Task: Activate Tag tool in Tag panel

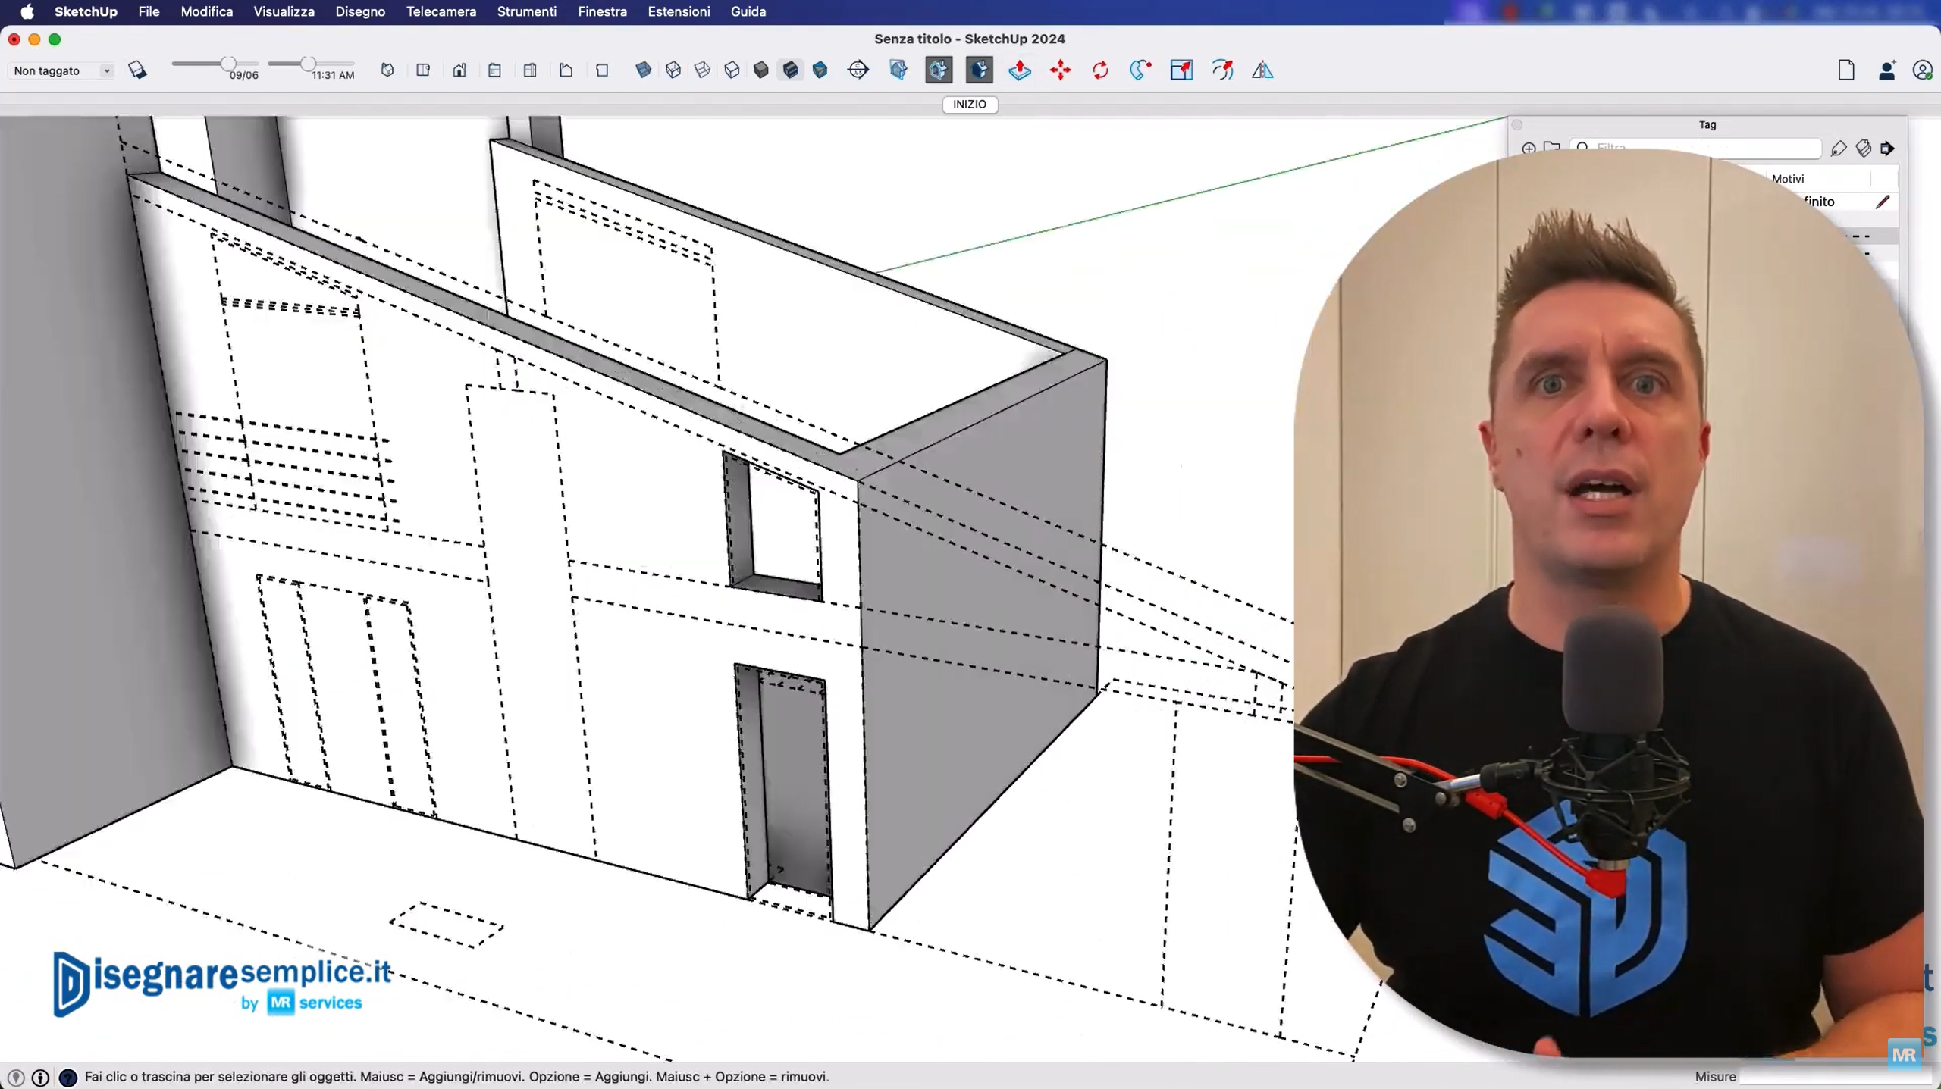Action: pos(1838,149)
